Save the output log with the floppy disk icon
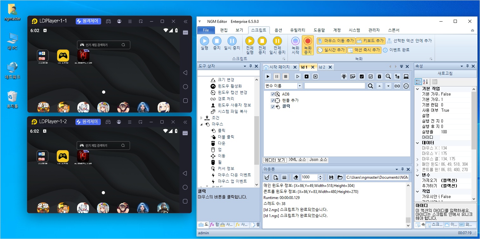 coord(331,177)
